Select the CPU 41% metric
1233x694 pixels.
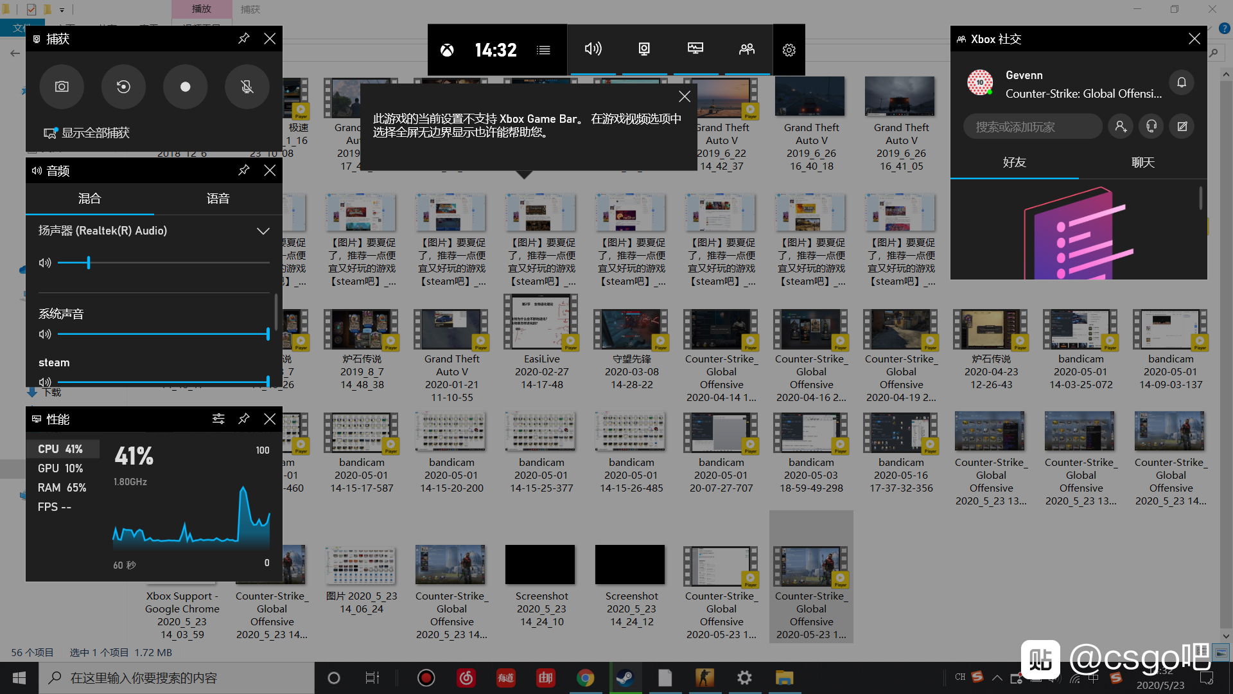(63, 449)
